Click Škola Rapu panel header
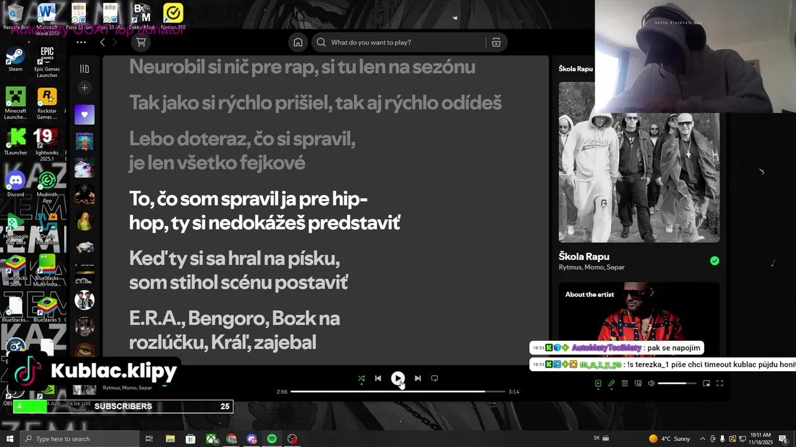 click(x=576, y=69)
